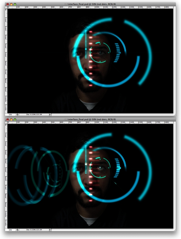Click the top window title interface_final.psd
This screenshot has width=181, height=239.
pos(78,4)
